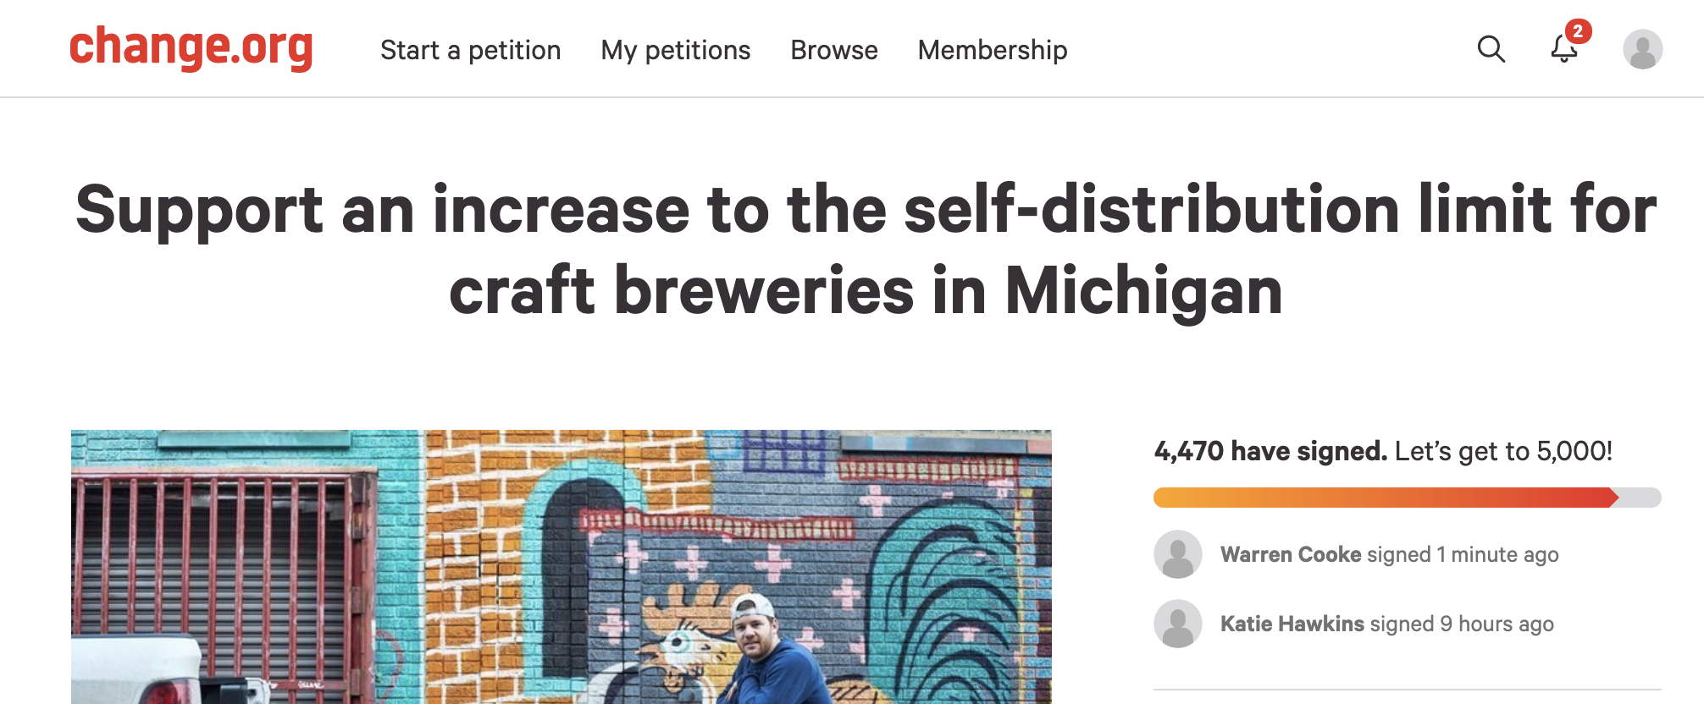The image size is (1704, 704).
Task: Click the petition mural photo
Action: [561, 566]
